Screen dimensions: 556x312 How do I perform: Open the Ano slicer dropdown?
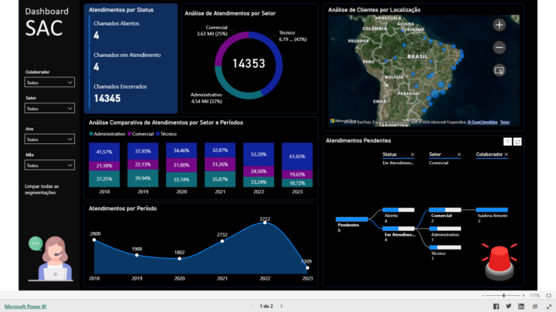pyautogui.click(x=49, y=139)
